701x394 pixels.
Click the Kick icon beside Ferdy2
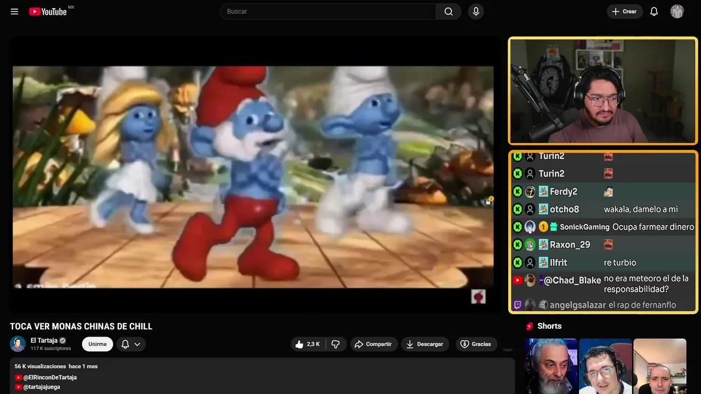(518, 192)
